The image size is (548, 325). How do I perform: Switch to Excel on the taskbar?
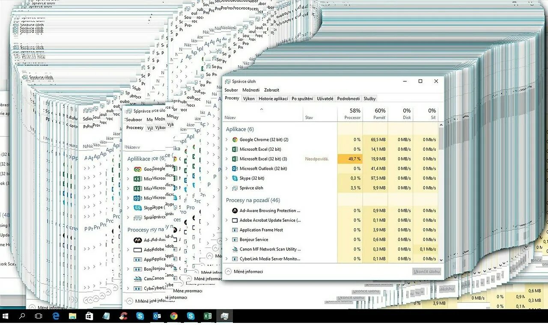tap(207, 316)
